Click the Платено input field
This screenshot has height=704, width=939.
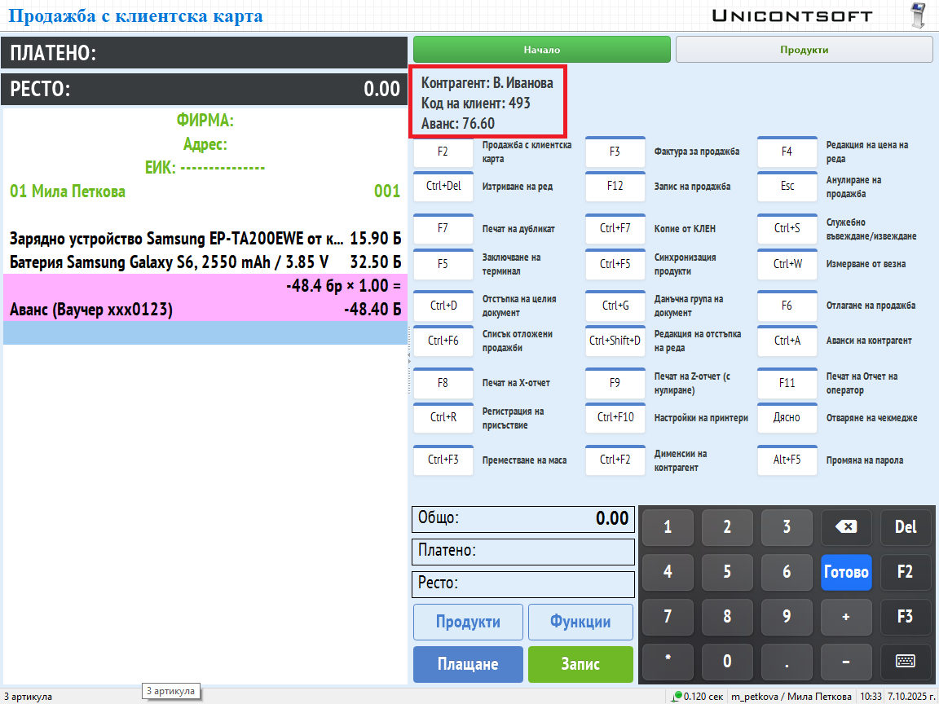click(x=522, y=552)
